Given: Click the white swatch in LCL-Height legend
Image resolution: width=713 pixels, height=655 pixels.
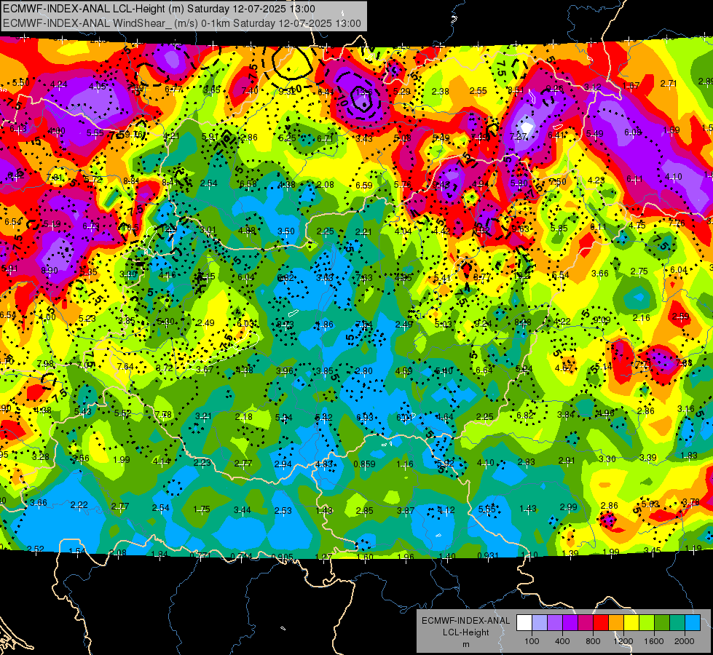Looking at the screenshot, I should pos(524,623).
